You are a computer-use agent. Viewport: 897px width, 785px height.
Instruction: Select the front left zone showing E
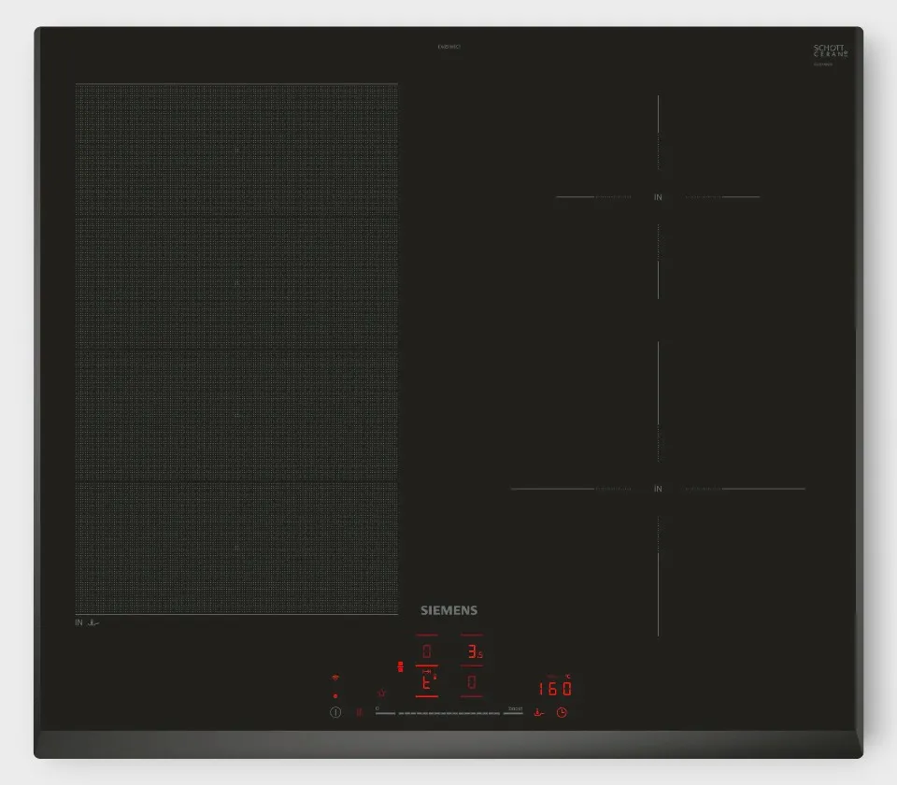(x=427, y=683)
